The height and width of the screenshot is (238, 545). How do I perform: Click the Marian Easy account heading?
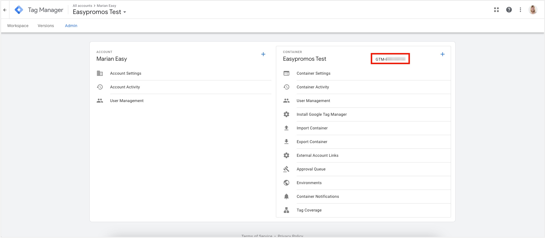point(112,59)
